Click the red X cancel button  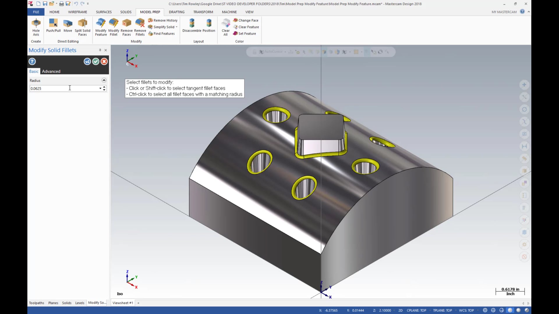coord(104,61)
